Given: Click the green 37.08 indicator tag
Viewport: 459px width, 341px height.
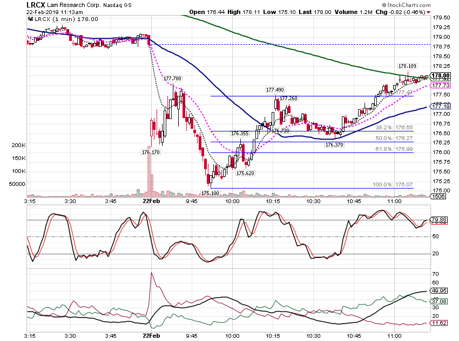Looking at the screenshot, I should [439, 301].
